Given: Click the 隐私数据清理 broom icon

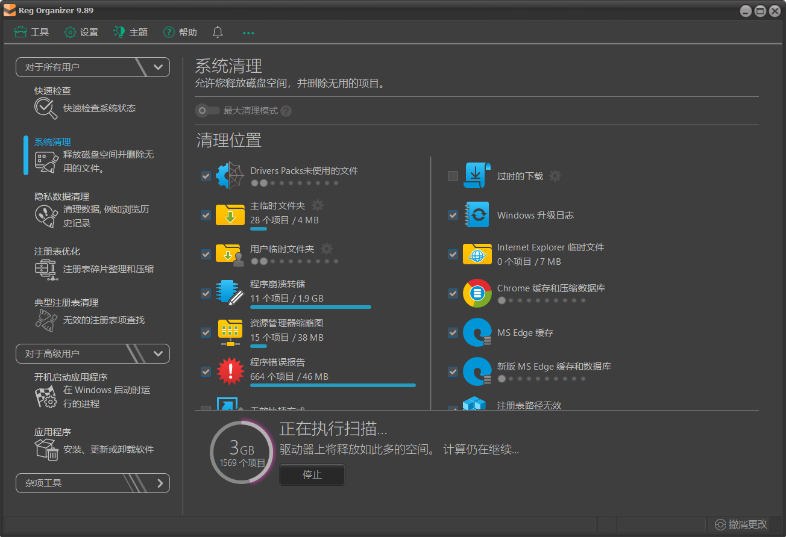Looking at the screenshot, I should point(46,216).
